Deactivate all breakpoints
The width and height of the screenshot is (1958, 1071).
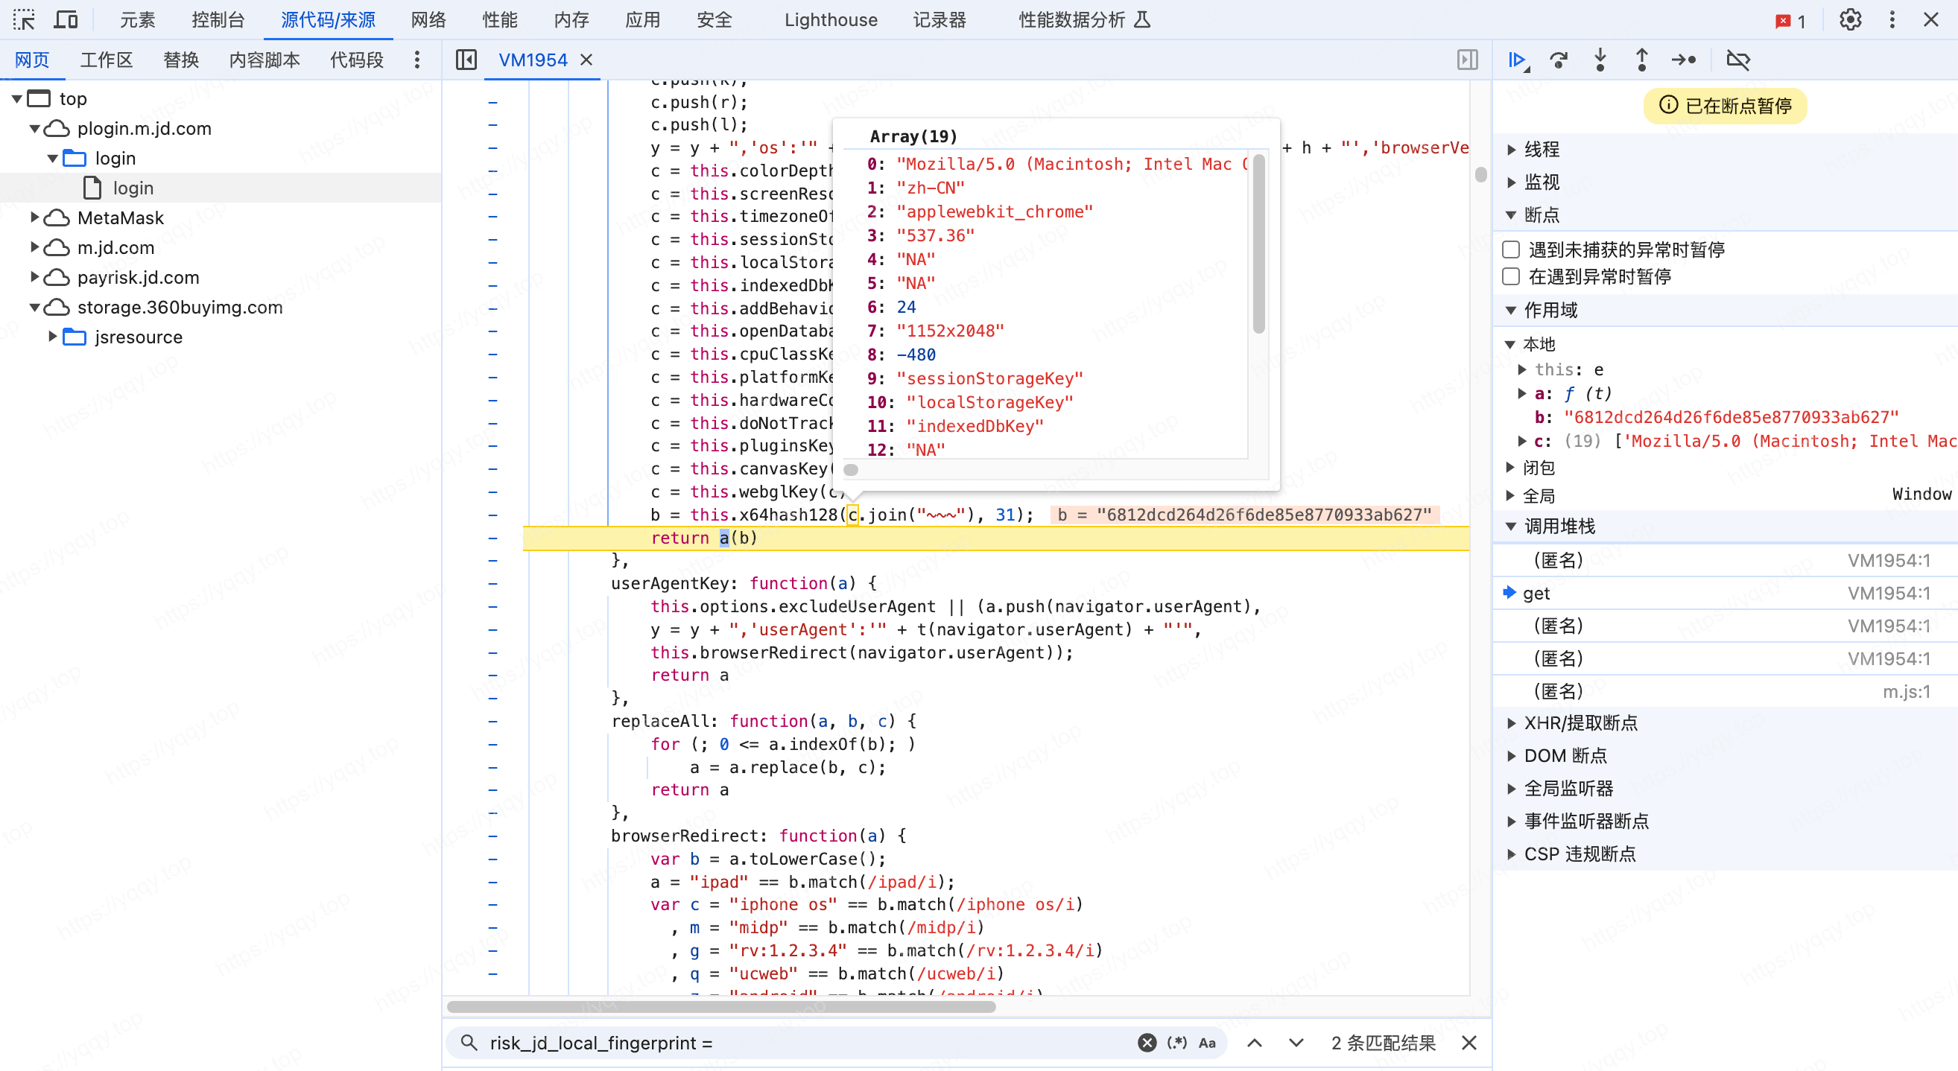(1737, 60)
